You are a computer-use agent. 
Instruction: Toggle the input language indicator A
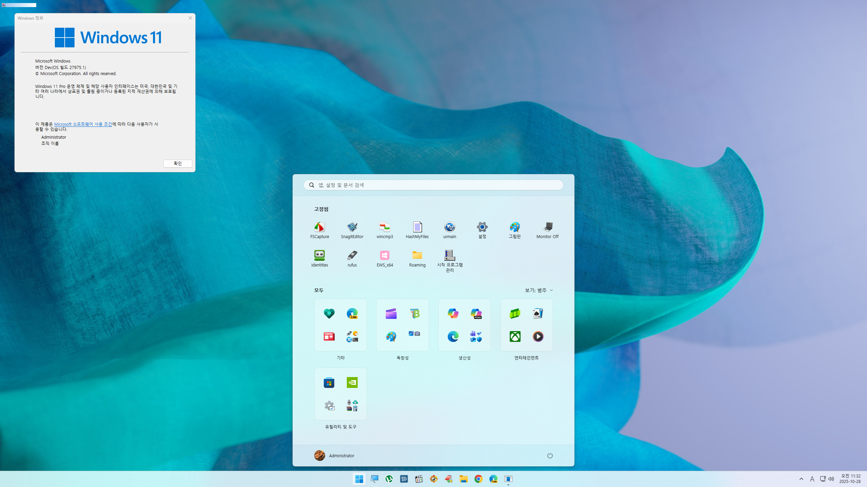pyautogui.click(x=812, y=479)
